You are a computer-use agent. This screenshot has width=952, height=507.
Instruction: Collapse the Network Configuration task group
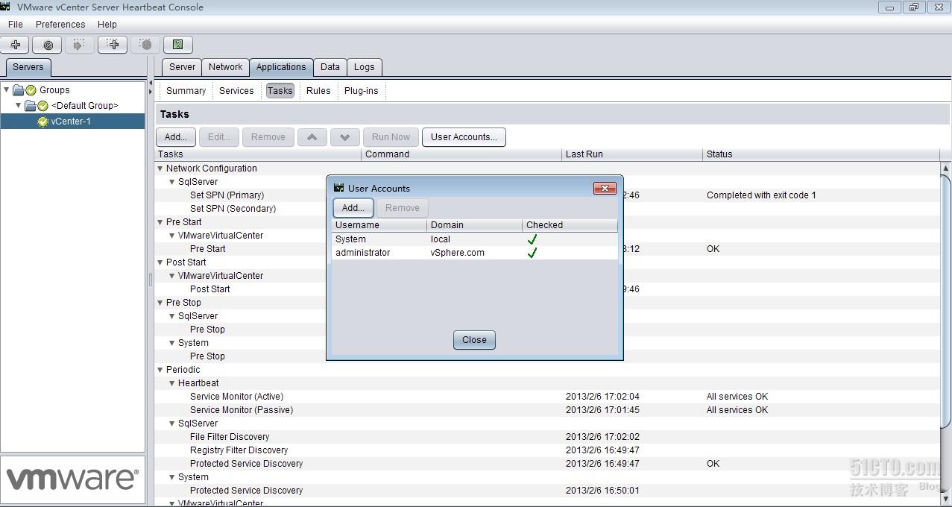coord(160,169)
